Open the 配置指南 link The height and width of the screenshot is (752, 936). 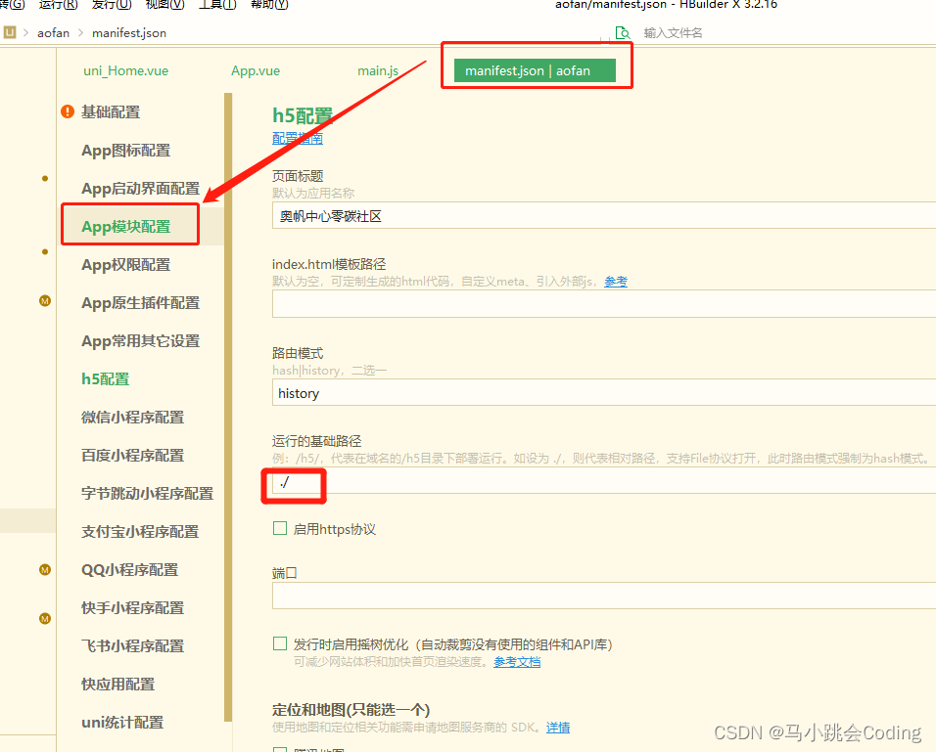298,138
